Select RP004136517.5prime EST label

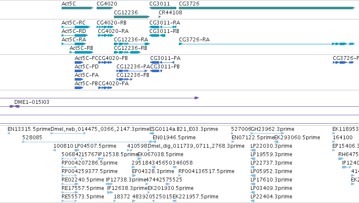206,171
